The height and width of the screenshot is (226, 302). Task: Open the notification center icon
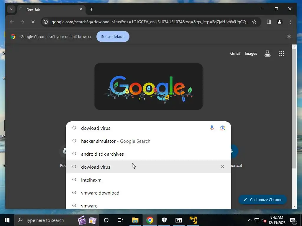tap(293, 220)
